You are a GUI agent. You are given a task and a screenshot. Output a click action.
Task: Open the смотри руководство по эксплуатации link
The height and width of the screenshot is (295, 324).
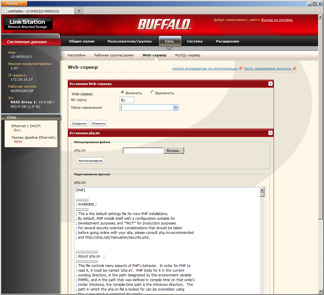(x=205, y=68)
